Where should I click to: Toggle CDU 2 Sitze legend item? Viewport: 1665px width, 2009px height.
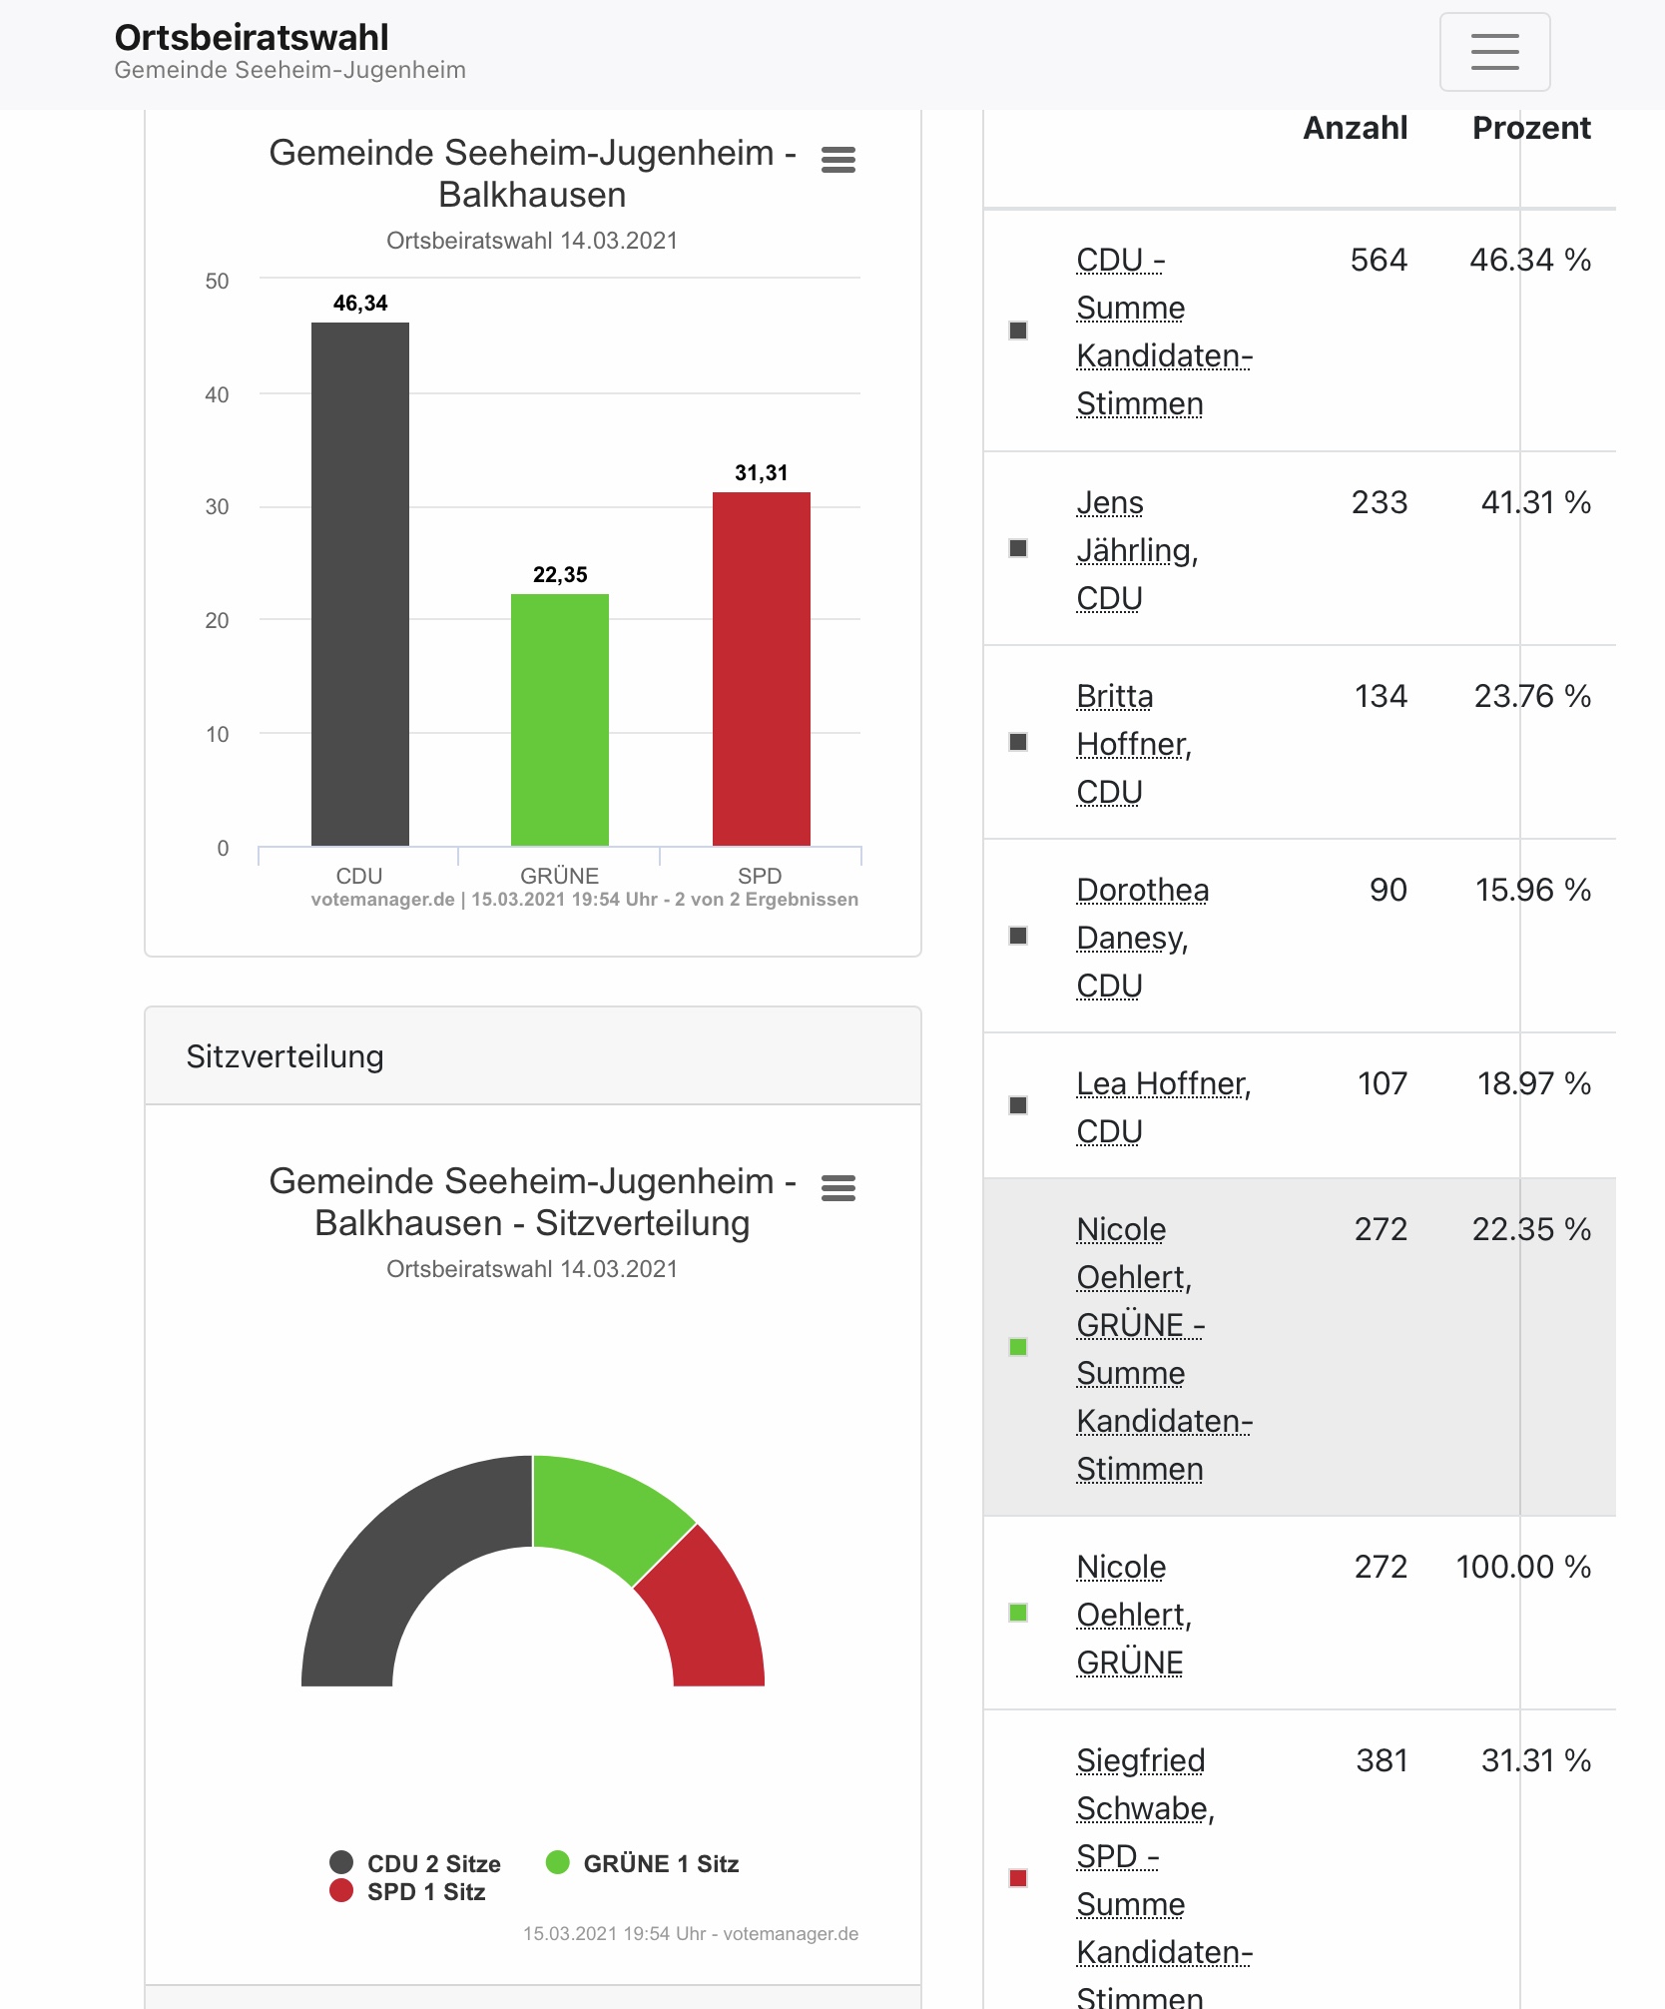415,1863
